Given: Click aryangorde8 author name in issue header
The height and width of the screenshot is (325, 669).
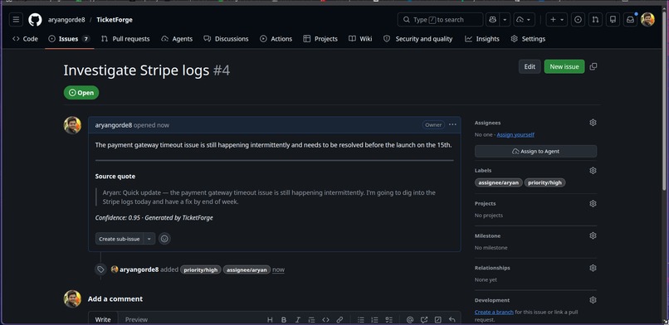Looking at the screenshot, I should tap(114, 125).
